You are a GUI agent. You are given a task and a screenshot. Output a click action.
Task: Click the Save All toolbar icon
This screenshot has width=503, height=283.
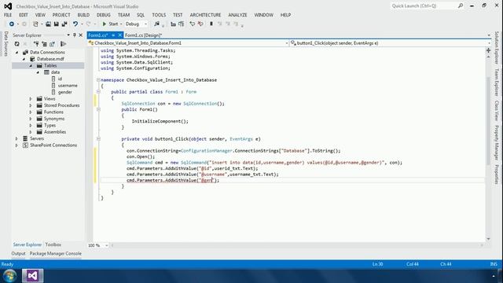point(64,24)
